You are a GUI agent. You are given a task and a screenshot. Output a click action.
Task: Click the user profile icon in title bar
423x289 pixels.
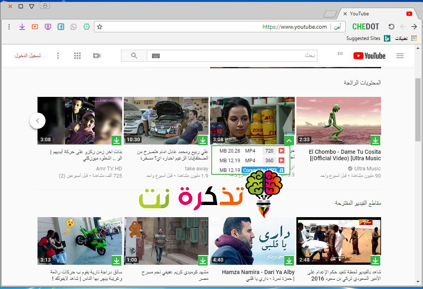45,5
